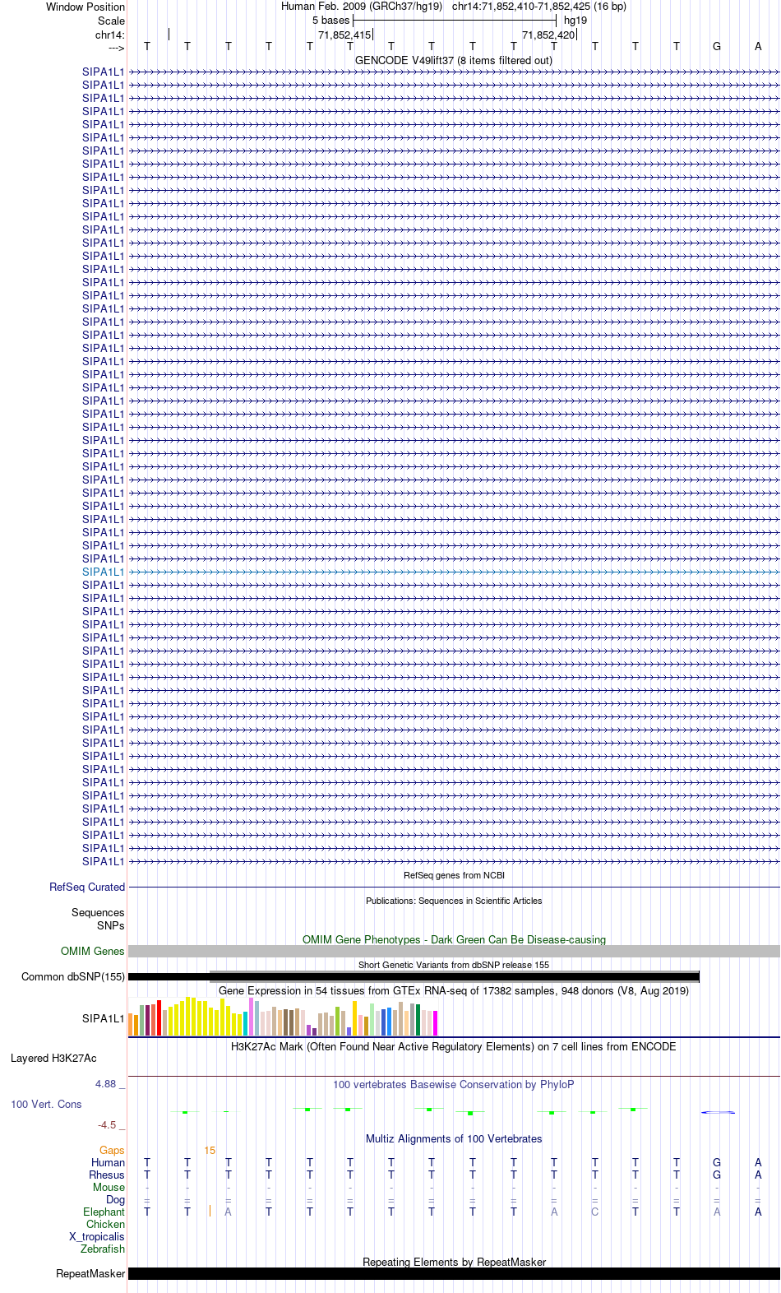Select the black dbSNP variant bar
The height and width of the screenshot is (1293, 781).
(414, 976)
